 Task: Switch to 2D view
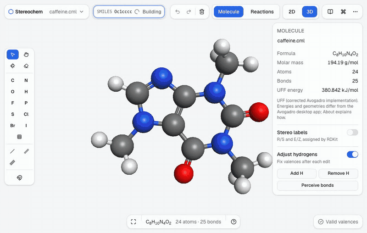click(292, 12)
